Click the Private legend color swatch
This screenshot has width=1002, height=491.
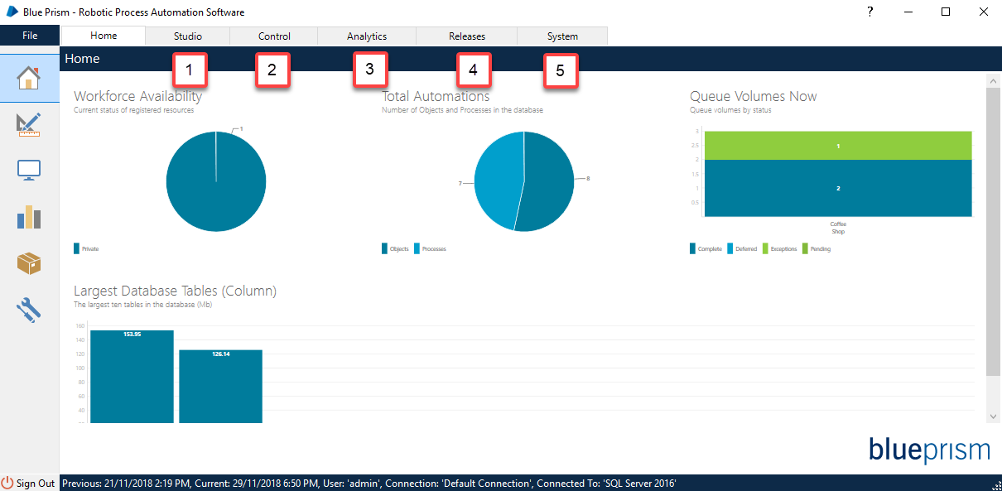tap(77, 248)
